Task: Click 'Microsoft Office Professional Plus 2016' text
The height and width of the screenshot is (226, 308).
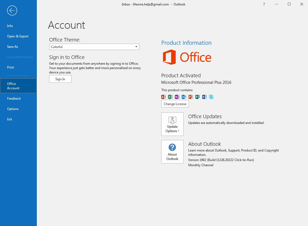Action: [x=196, y=82]
